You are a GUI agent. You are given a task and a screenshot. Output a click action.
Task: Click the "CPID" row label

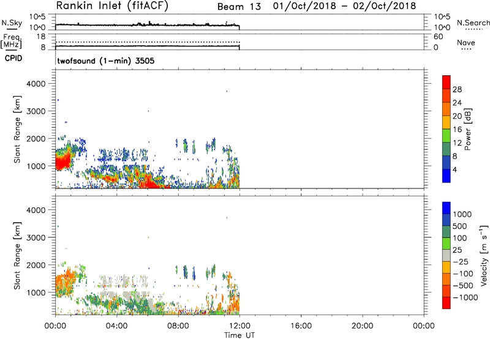tap(13, 58)
